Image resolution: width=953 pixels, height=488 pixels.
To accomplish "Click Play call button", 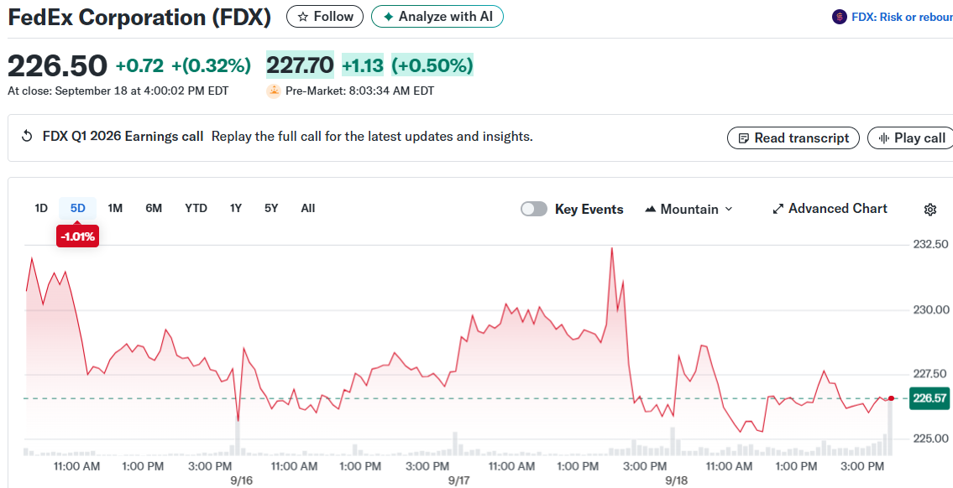I will (912, 138).
